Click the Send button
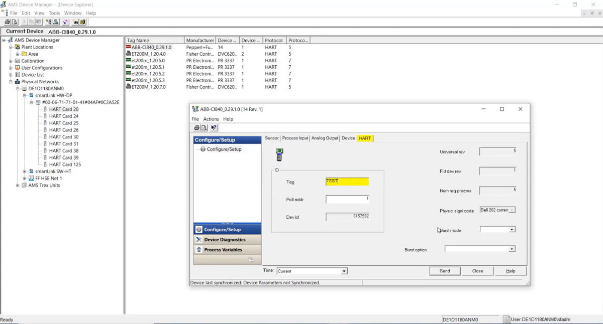The height and width of the screenshot is (324, 603). (x=445, y=271)
